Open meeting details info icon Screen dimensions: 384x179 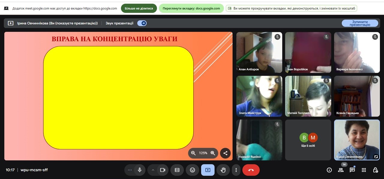pyautogui.click(x=329, y=170)
